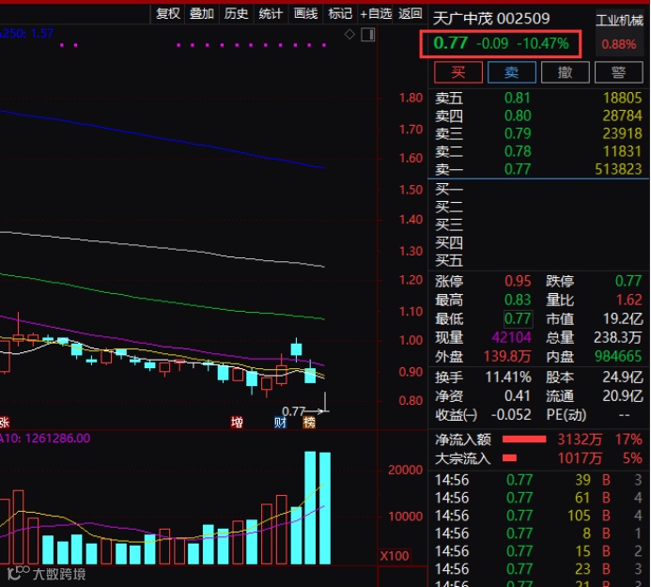651x587 pixels.
Task: Open the 复权 toolbar option
Action: pyautogui.click(x=168, y=14)
